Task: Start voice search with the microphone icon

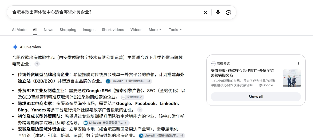Action: [218, 12]
